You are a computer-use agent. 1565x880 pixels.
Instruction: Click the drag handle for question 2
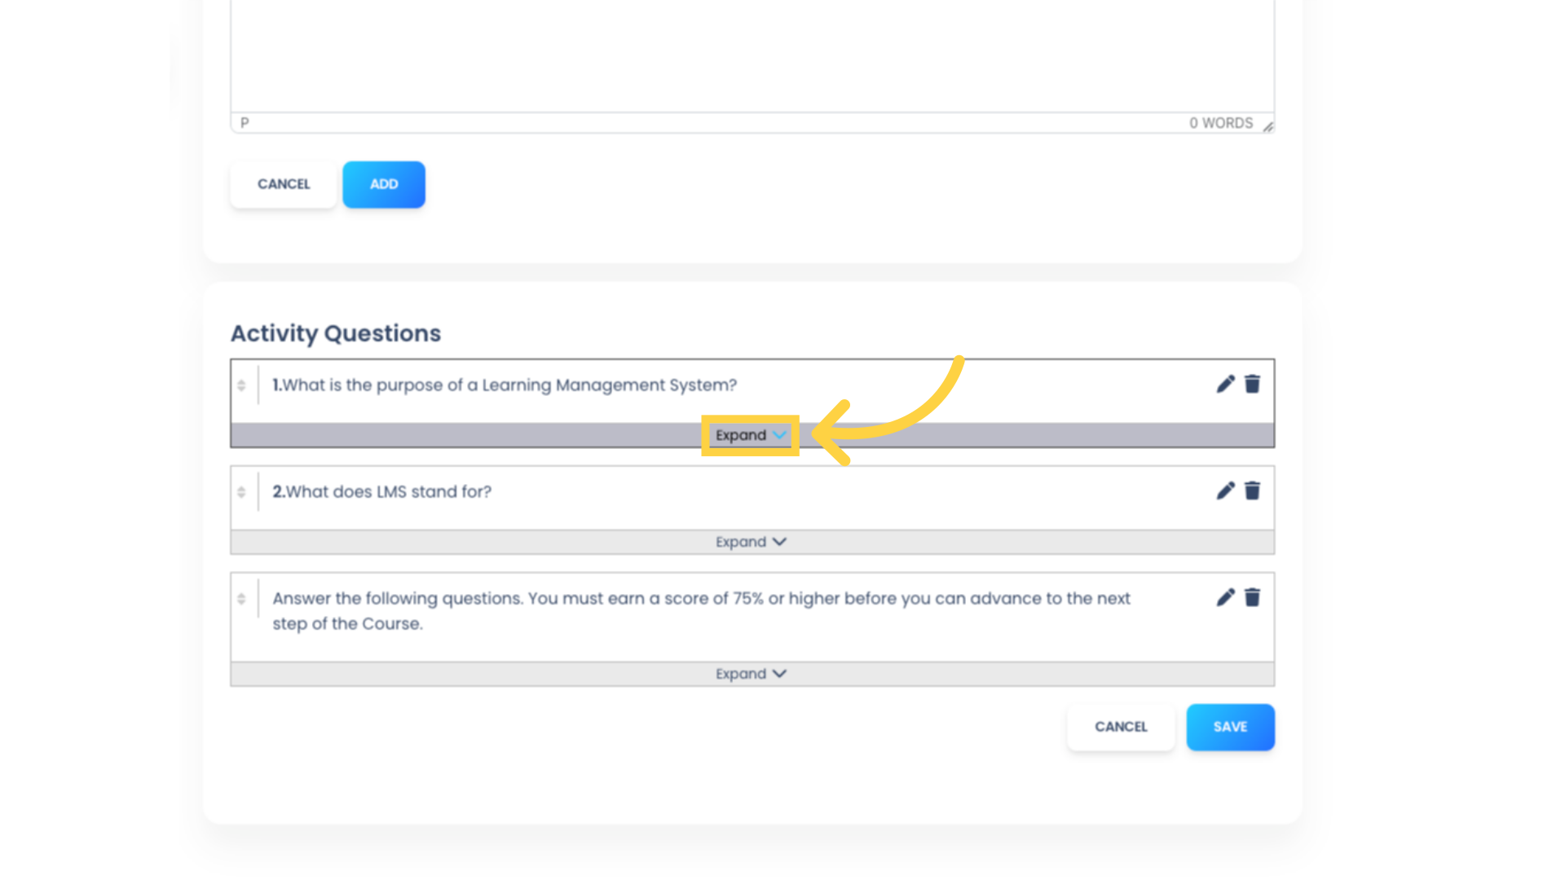pos(242,491)
